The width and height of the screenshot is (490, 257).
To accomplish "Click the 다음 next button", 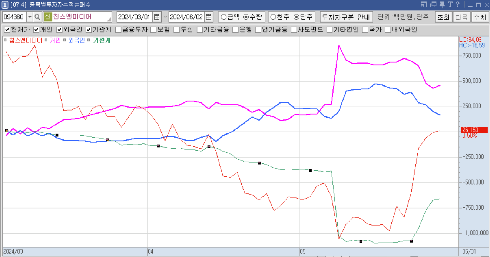I will coord(461,17).
